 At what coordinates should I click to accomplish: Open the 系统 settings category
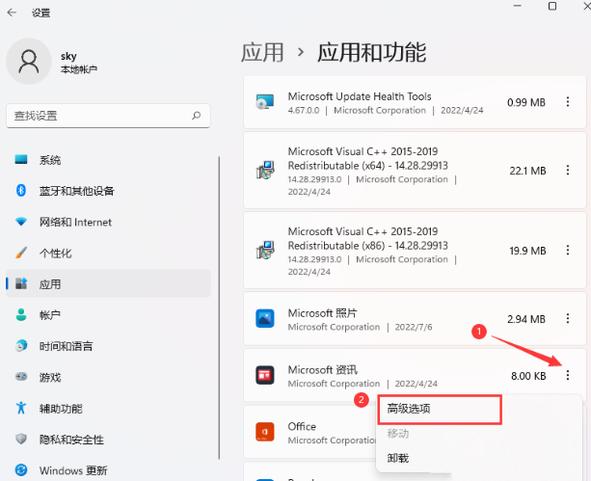(50, 160)
